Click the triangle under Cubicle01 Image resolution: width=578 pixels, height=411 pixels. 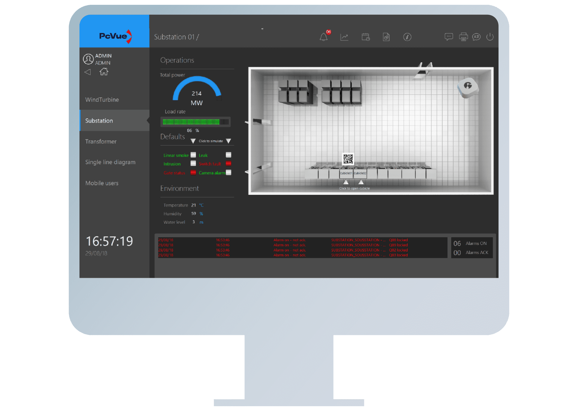(x=346, y=182)
